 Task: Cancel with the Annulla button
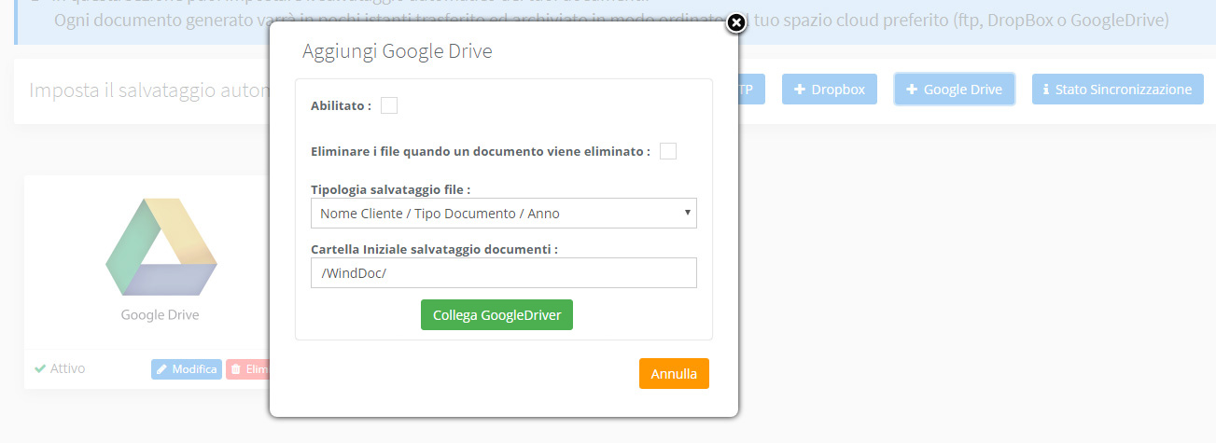(x=674, y=374)
